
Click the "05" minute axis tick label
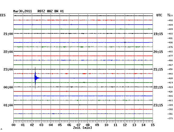[60, 125]
